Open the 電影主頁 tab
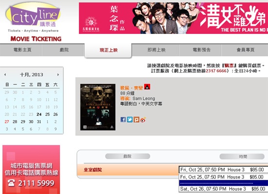This screenshot has height=194, width=268. (x=22, y=50)
